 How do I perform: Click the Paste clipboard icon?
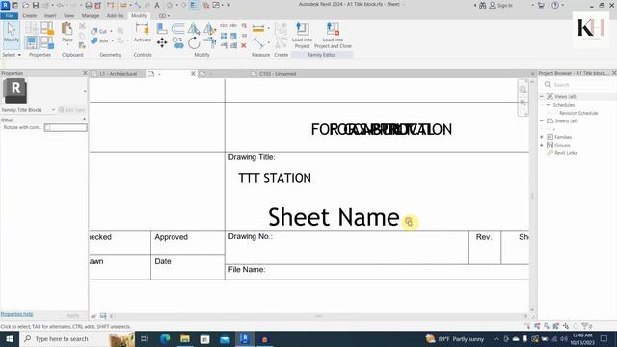[x=67, y=32]
